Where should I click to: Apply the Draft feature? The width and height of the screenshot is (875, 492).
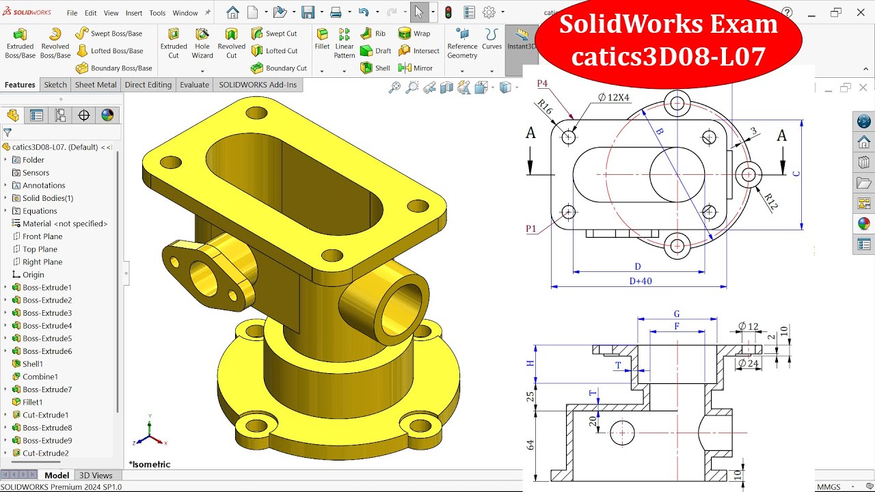pyautogui.click(x=376, y=51)
